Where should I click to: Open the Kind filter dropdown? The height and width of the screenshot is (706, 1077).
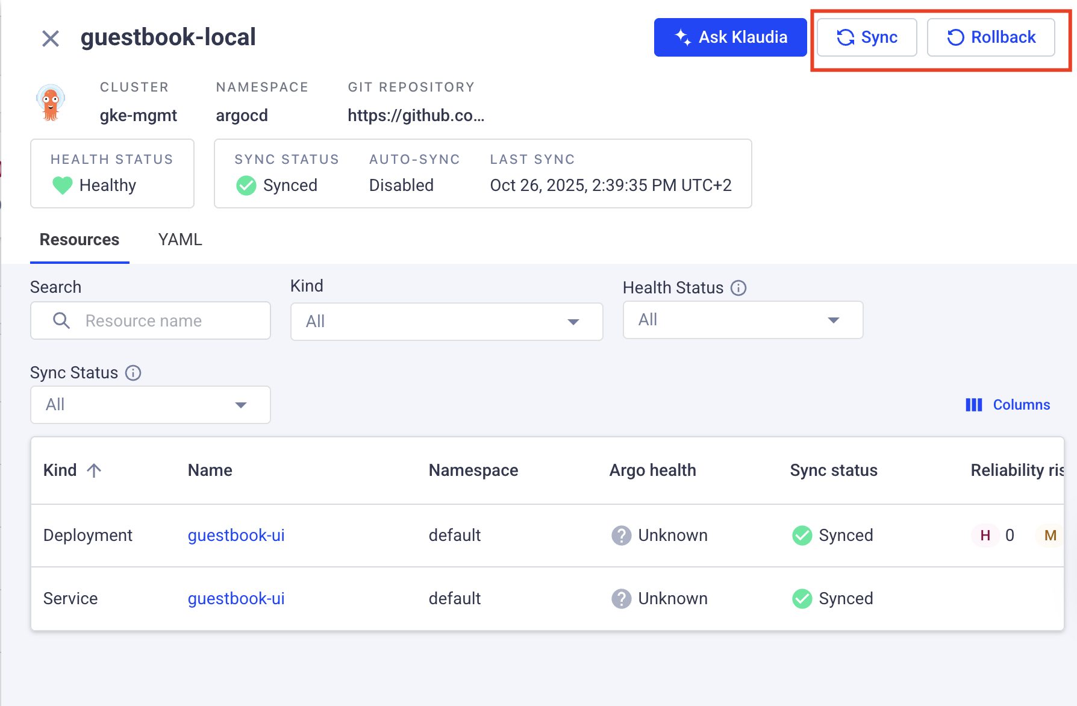446,322
